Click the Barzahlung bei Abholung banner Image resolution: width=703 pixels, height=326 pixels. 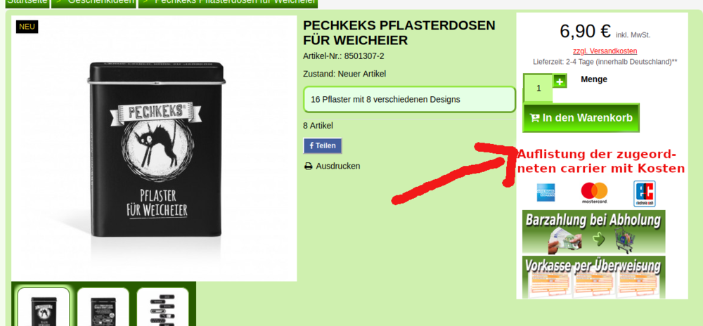pos(593,232)
